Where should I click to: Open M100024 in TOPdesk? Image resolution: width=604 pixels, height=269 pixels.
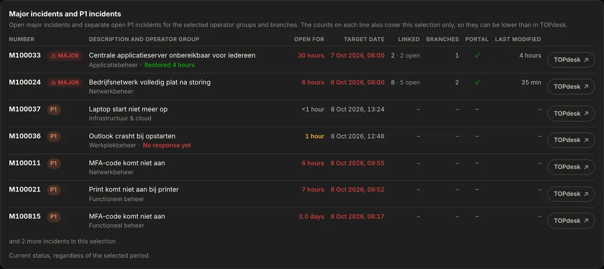click(x=571, y=87)
